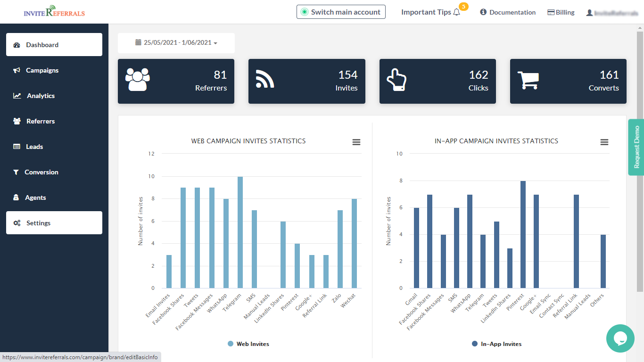Click the InviteReferrals logo

[x=54, y=12]
